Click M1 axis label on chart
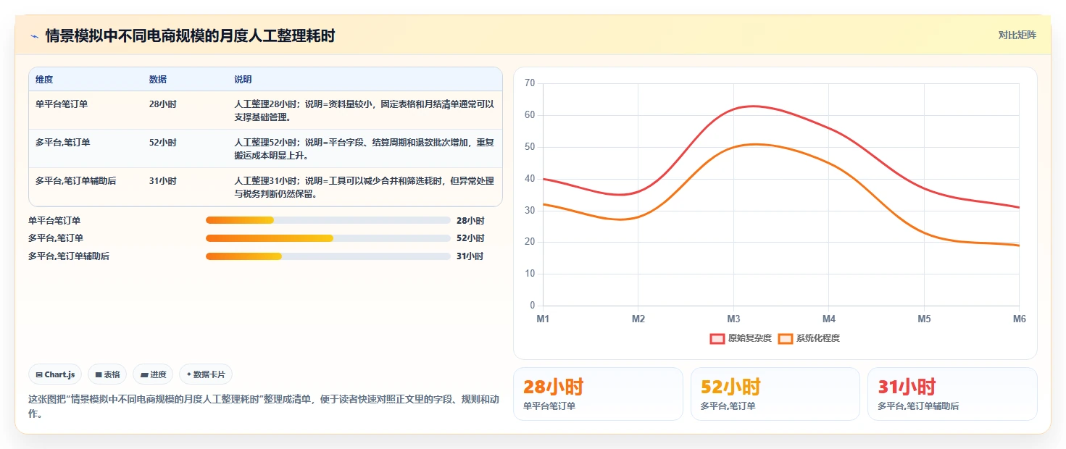 pyautogui.click(x=543, y=319)
